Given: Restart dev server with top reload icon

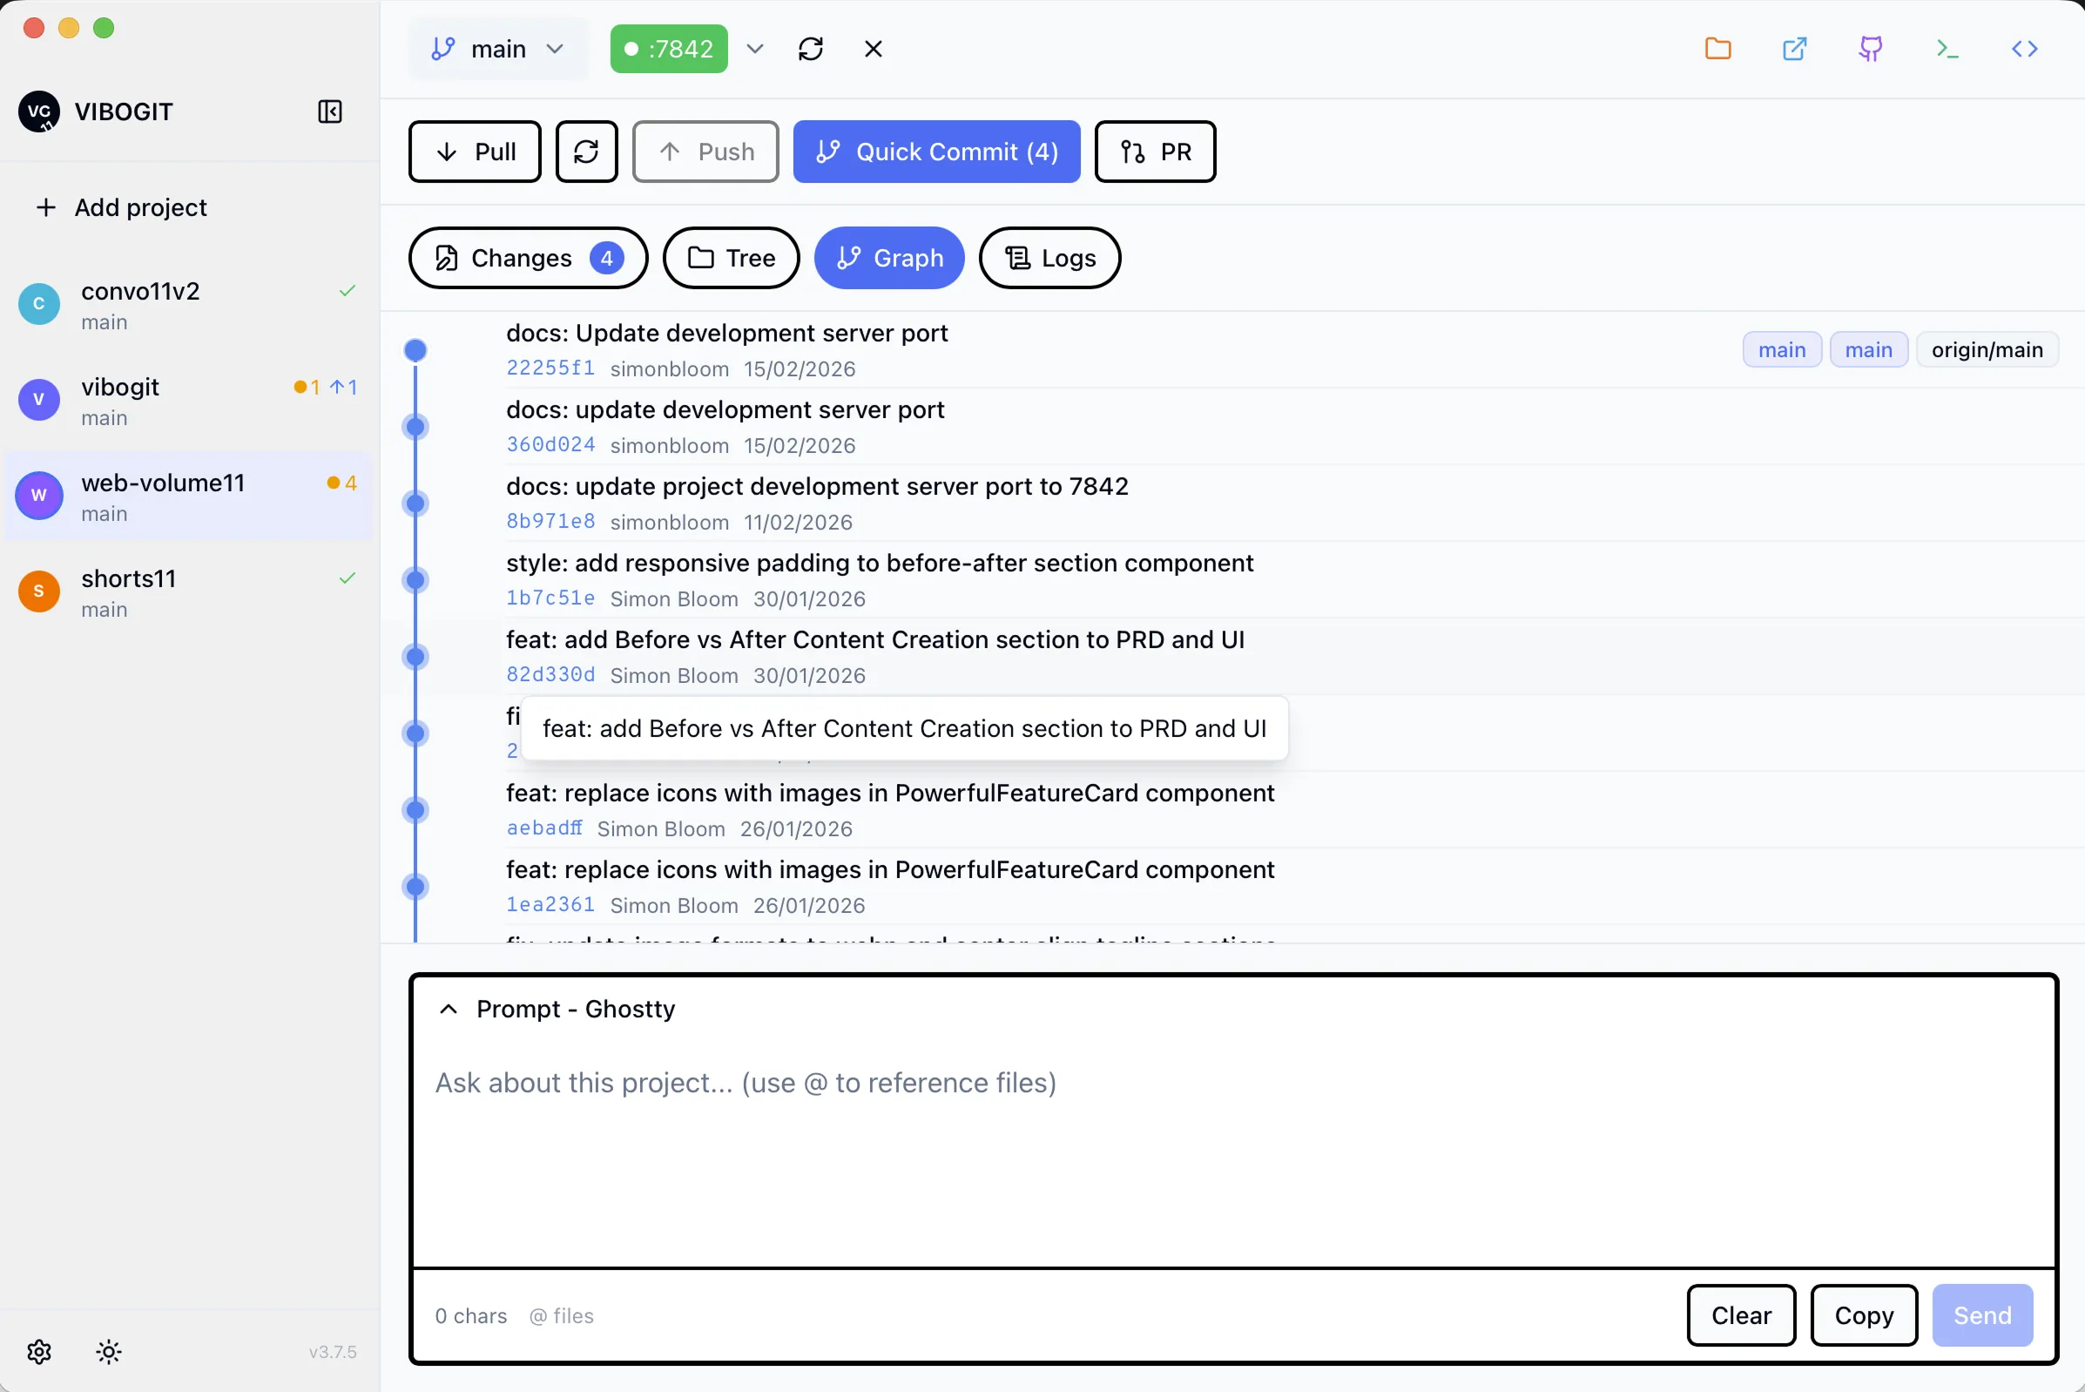Looking at the screenshot, I should (x=810, y=49).
